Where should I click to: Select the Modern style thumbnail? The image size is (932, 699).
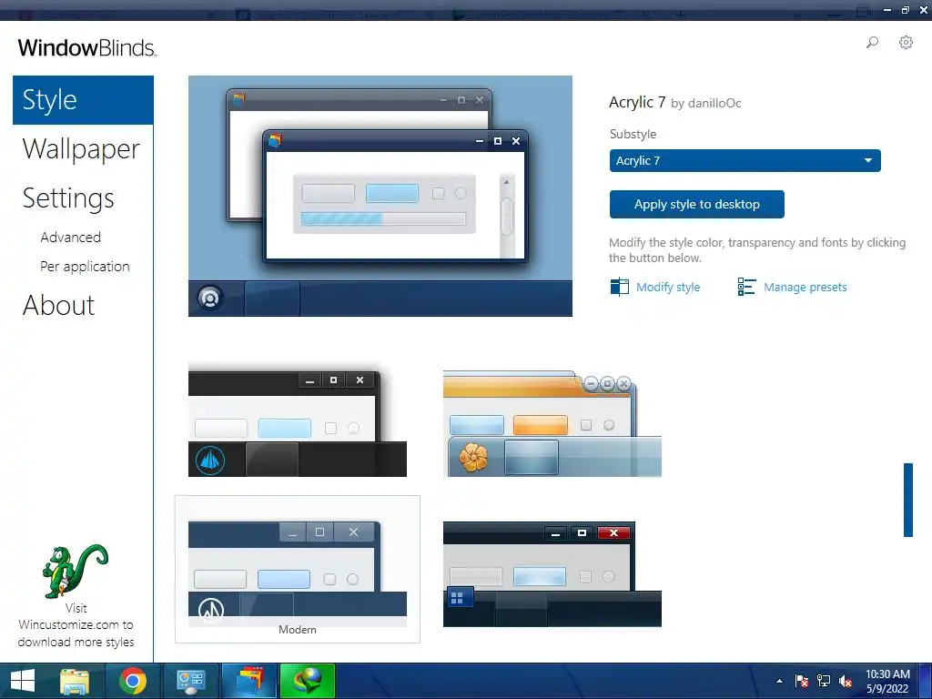pyautogui.click(x=298, y=569)
